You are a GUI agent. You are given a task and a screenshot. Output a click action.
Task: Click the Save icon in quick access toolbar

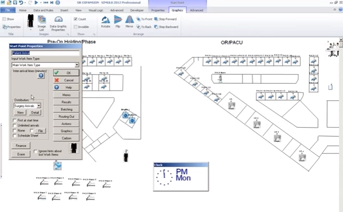click(15, 3)
